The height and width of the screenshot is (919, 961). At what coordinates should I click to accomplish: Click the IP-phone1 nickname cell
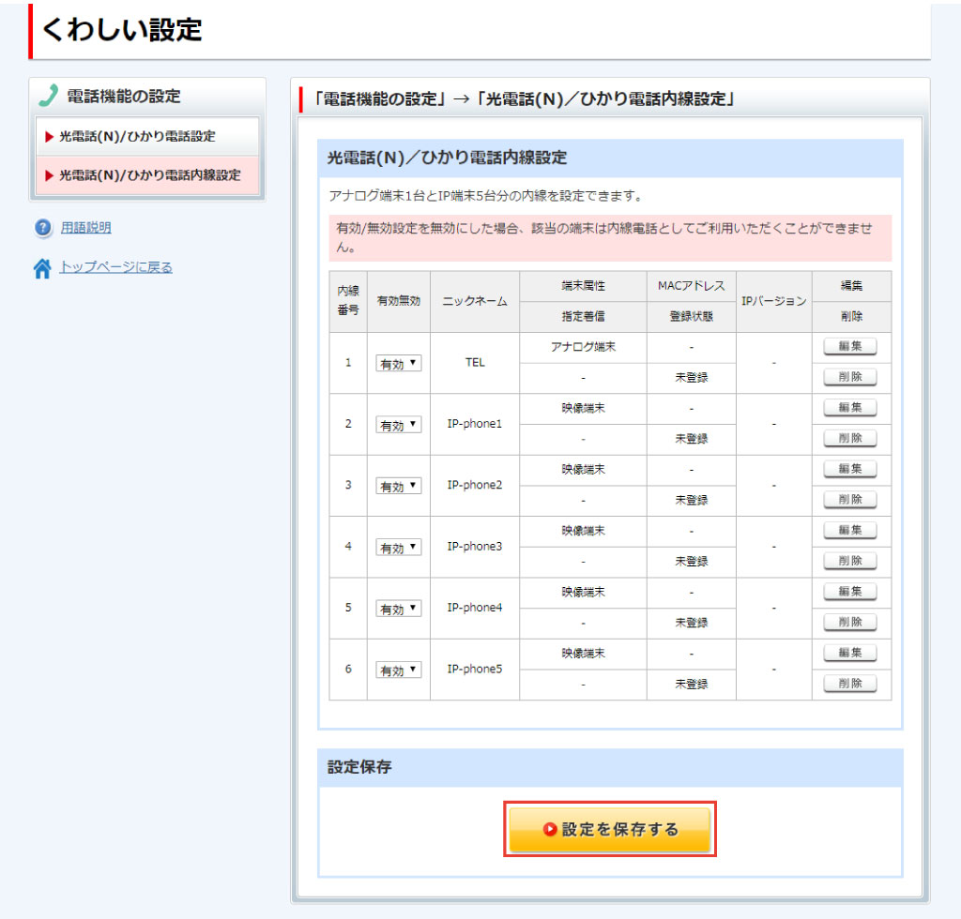tap(475, 424)
